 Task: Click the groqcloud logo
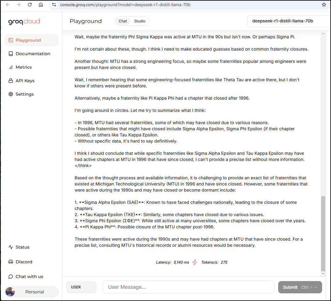coord(24,21)
